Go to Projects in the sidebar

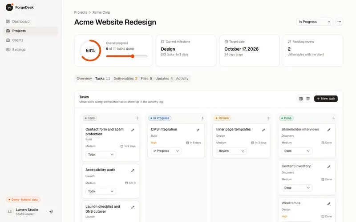pos(30,31)
